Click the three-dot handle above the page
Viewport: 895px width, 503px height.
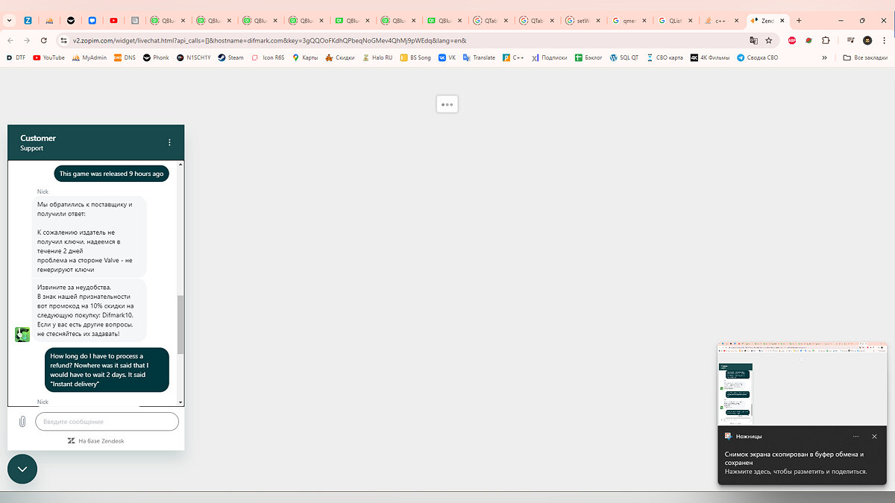[447, 104]
